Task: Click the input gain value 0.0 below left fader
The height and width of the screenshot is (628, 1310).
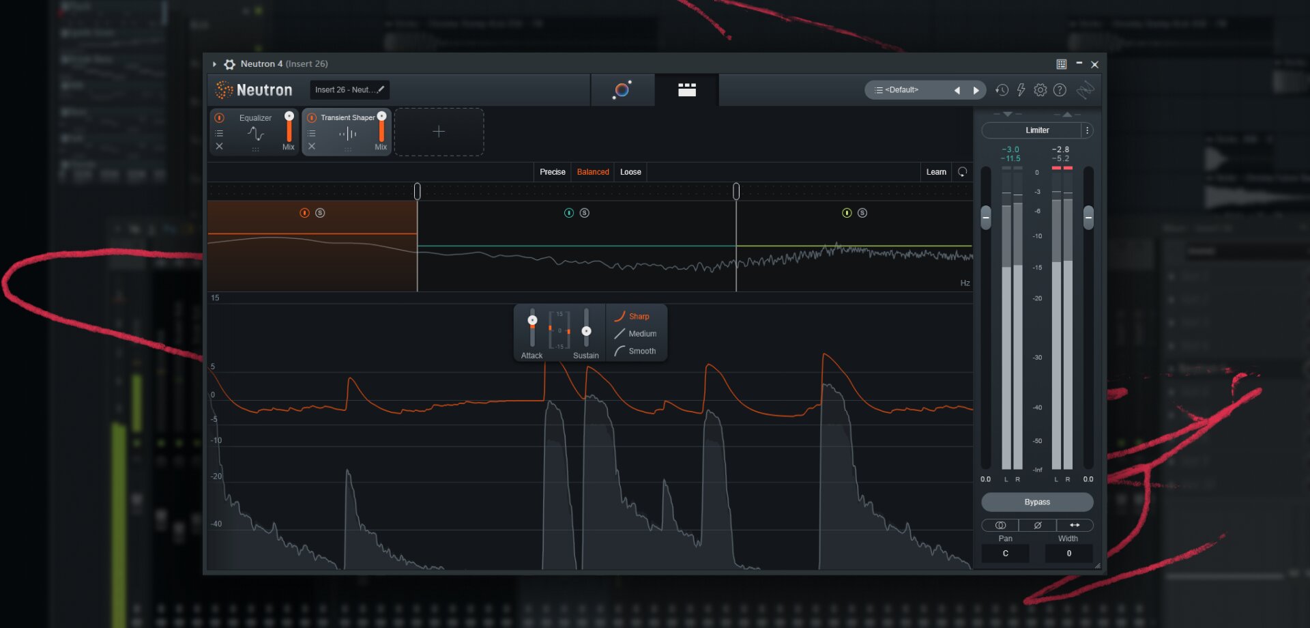Action: (x=986, y=479)
